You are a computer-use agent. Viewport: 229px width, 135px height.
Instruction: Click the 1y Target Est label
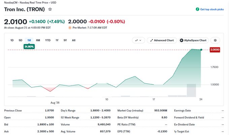point(182,132)
